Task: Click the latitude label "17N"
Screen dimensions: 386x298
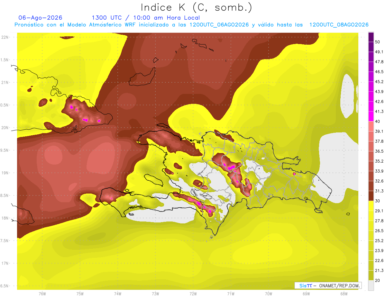Action: point(5,263)
